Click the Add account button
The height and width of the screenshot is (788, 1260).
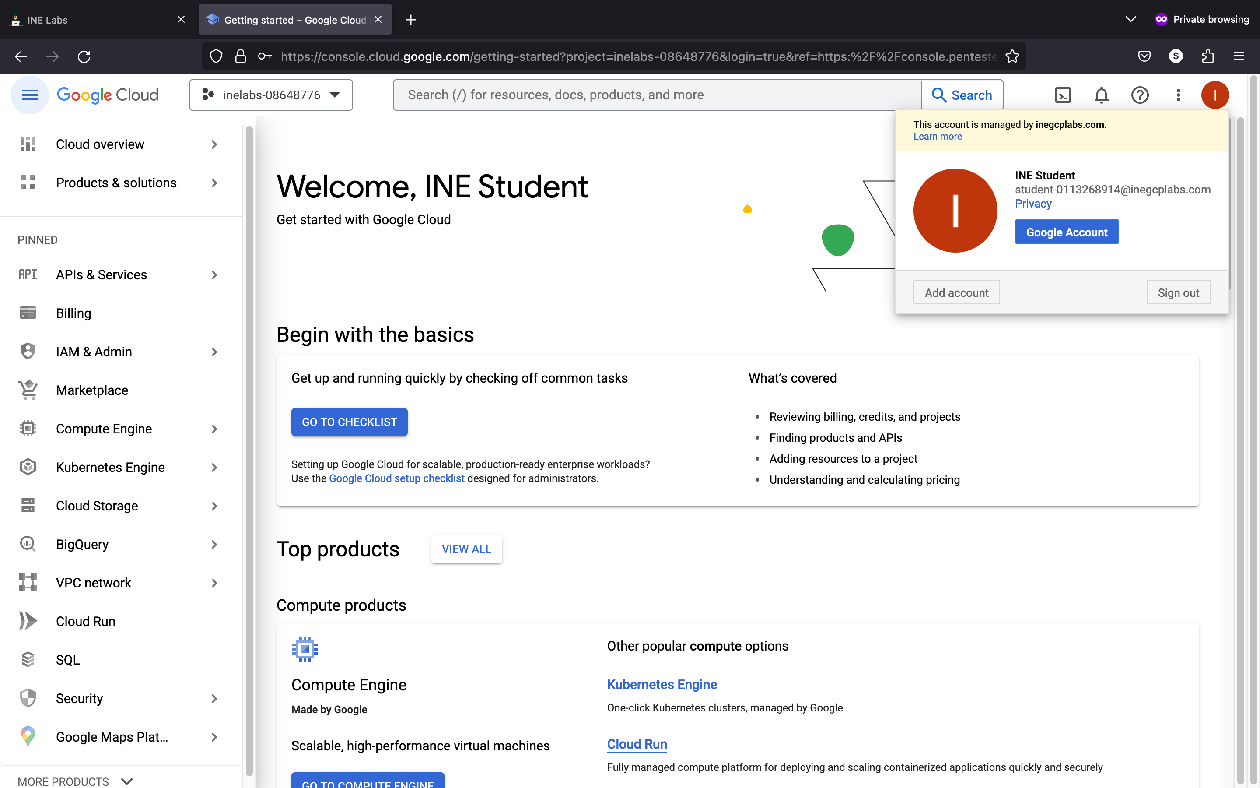[956, 292]
